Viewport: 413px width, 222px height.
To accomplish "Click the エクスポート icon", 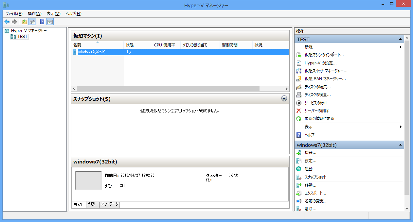I will [298, 193].
